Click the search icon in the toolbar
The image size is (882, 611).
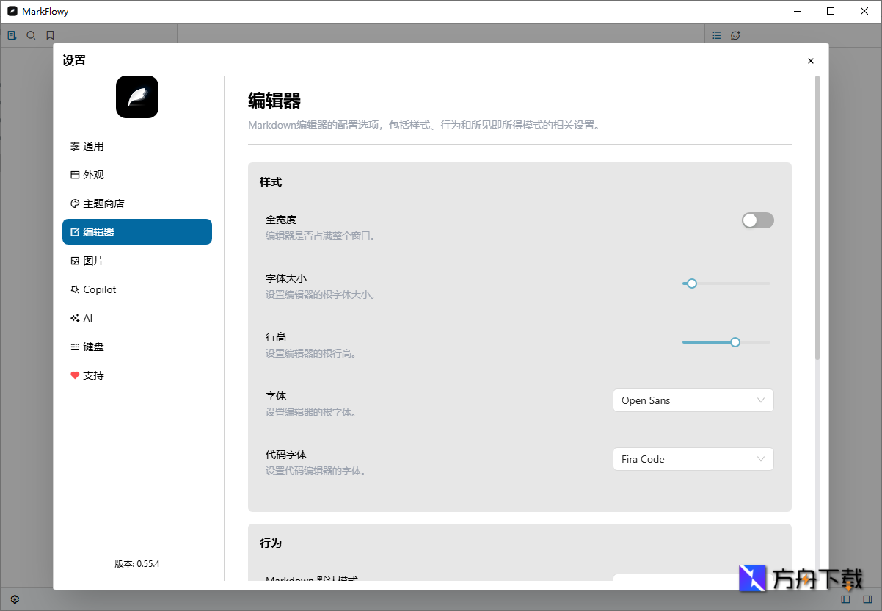(31, 35)
